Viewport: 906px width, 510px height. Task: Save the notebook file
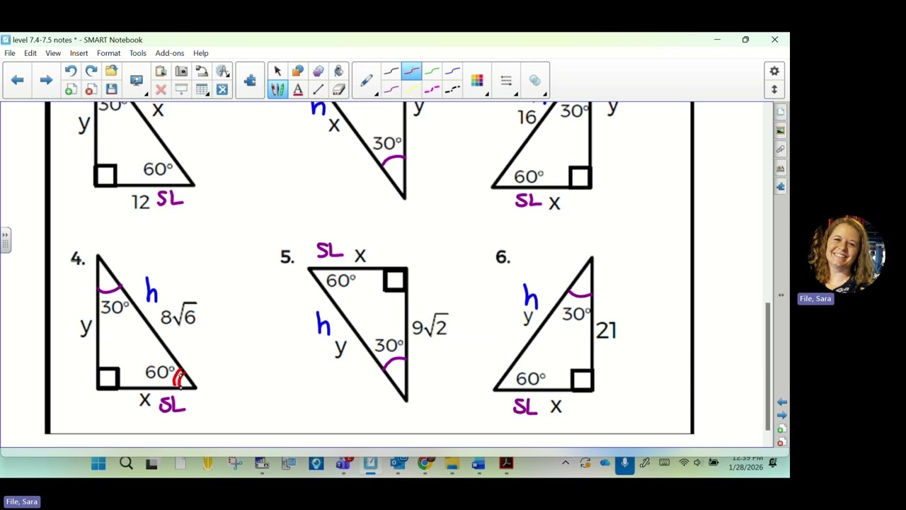tap(111, 90)
